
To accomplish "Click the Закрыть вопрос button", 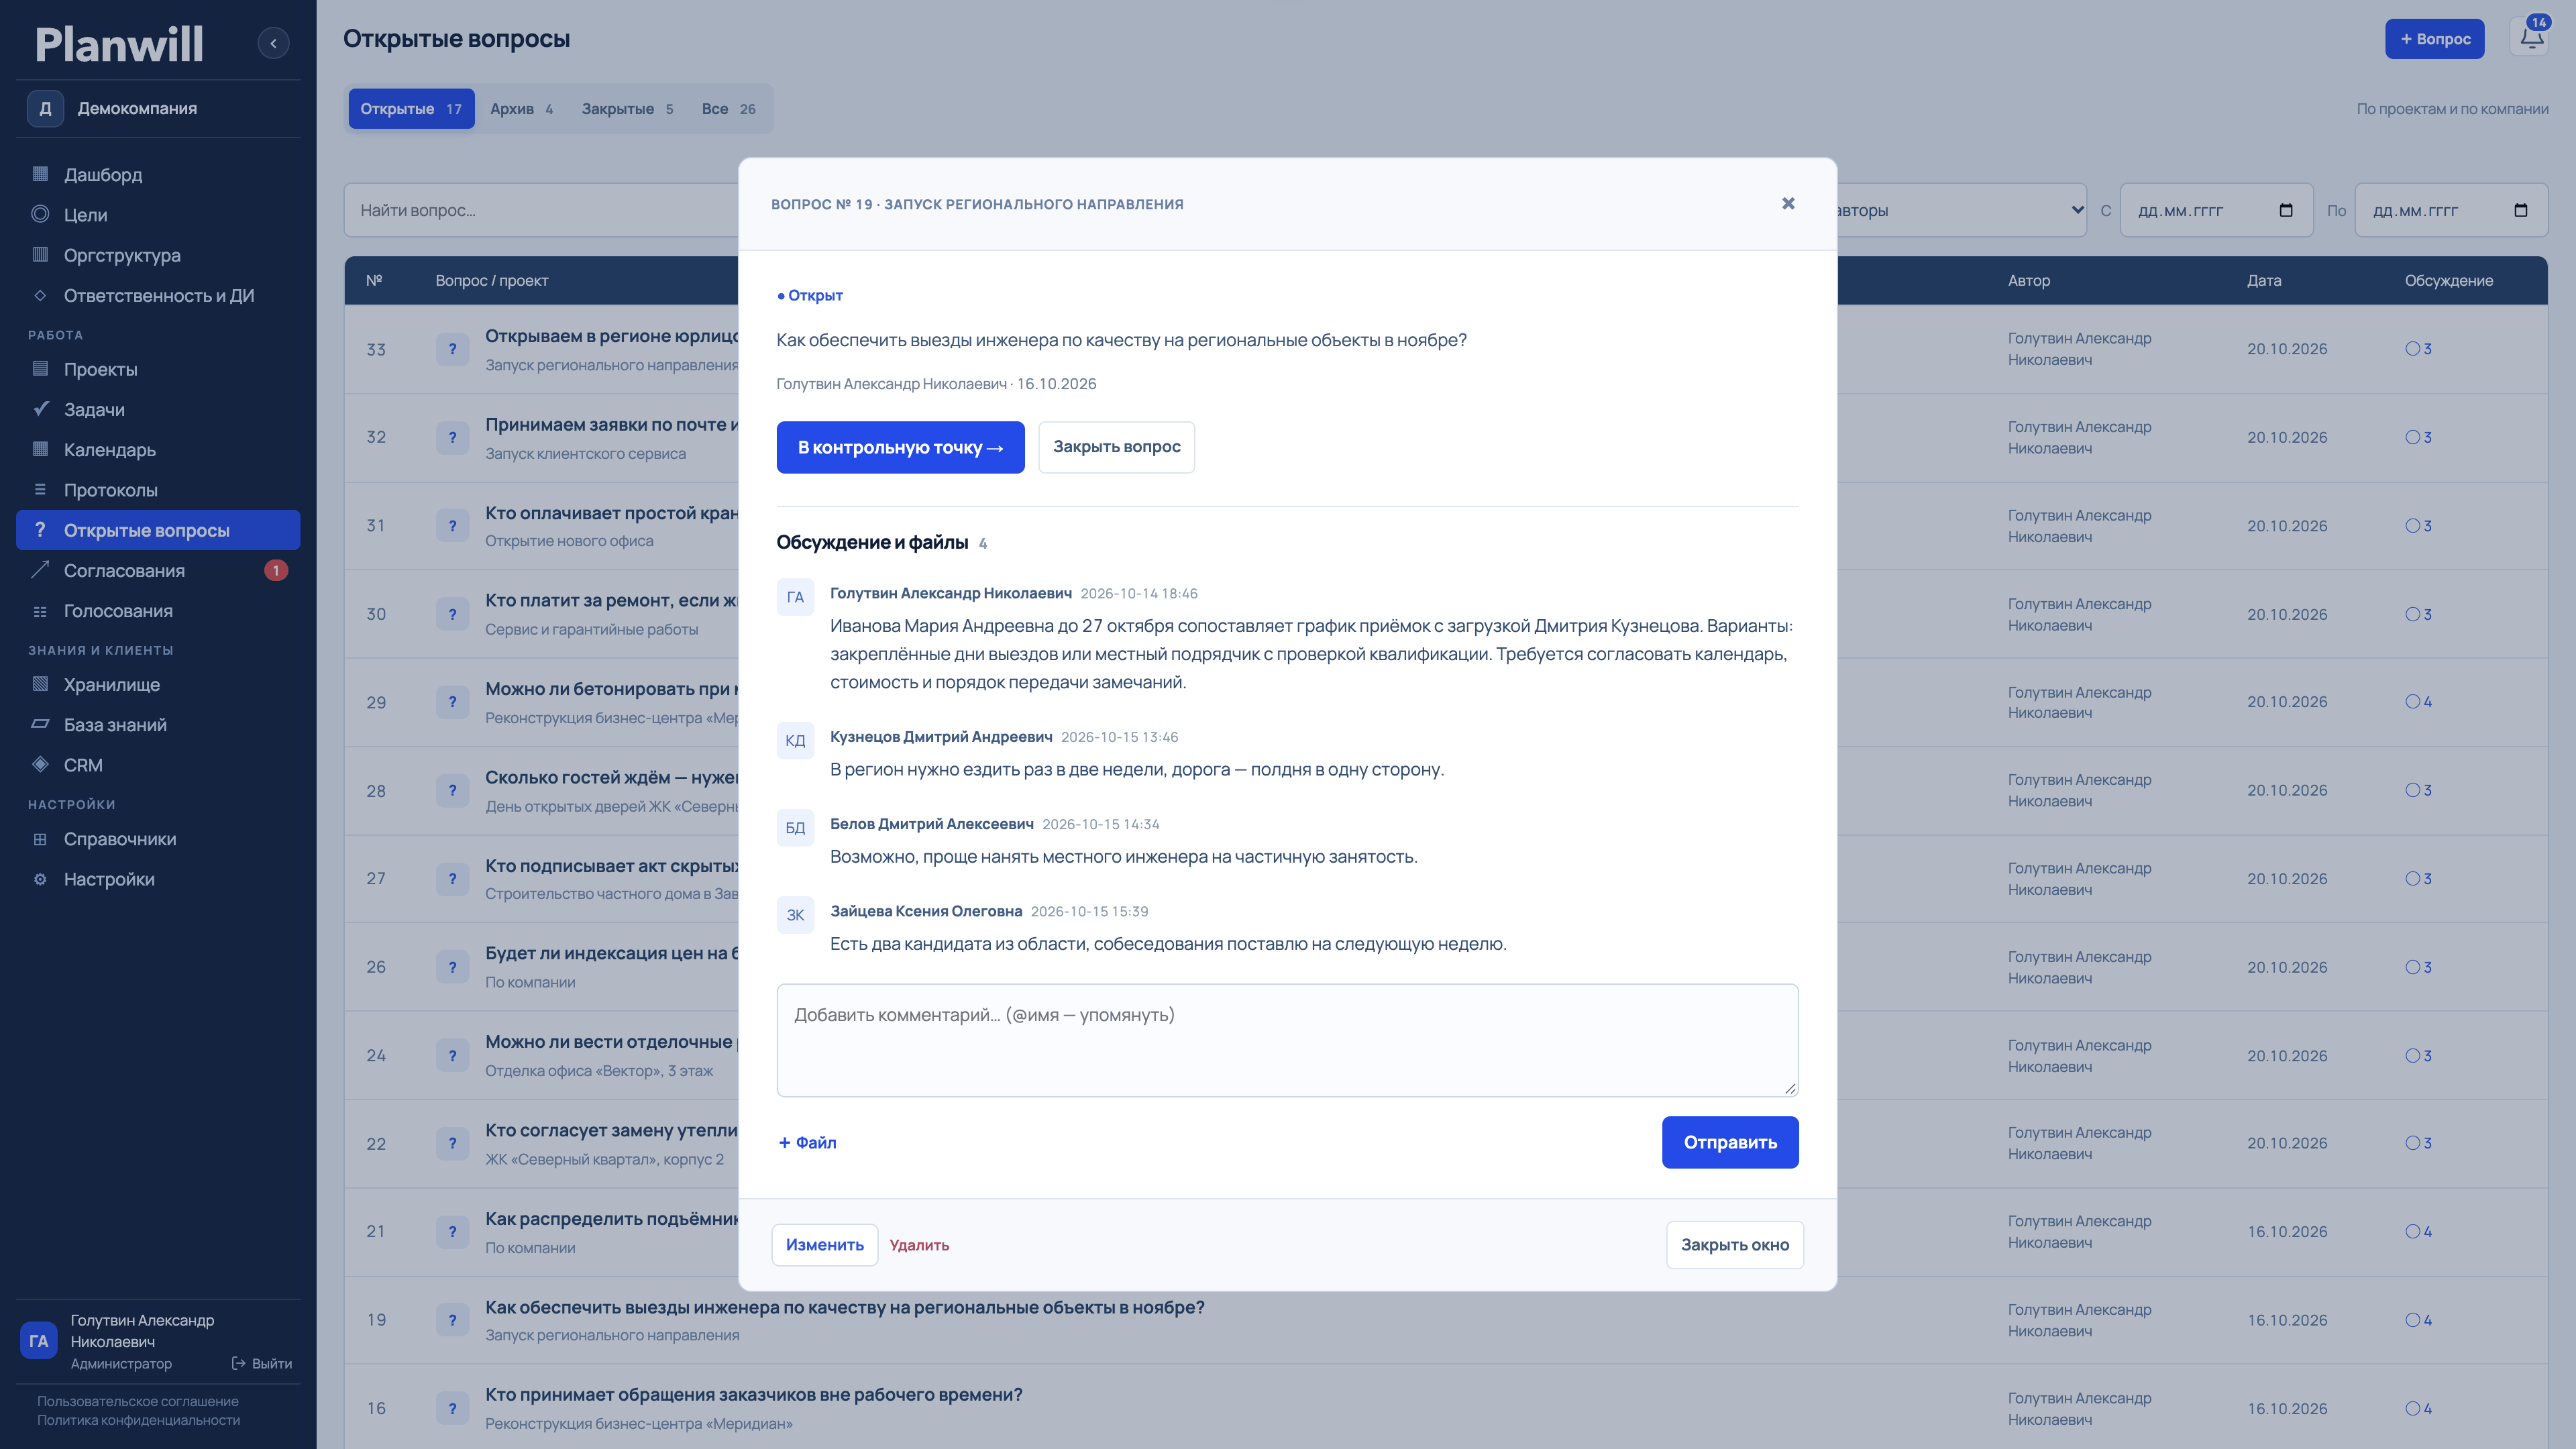I will click(1116, 447).
